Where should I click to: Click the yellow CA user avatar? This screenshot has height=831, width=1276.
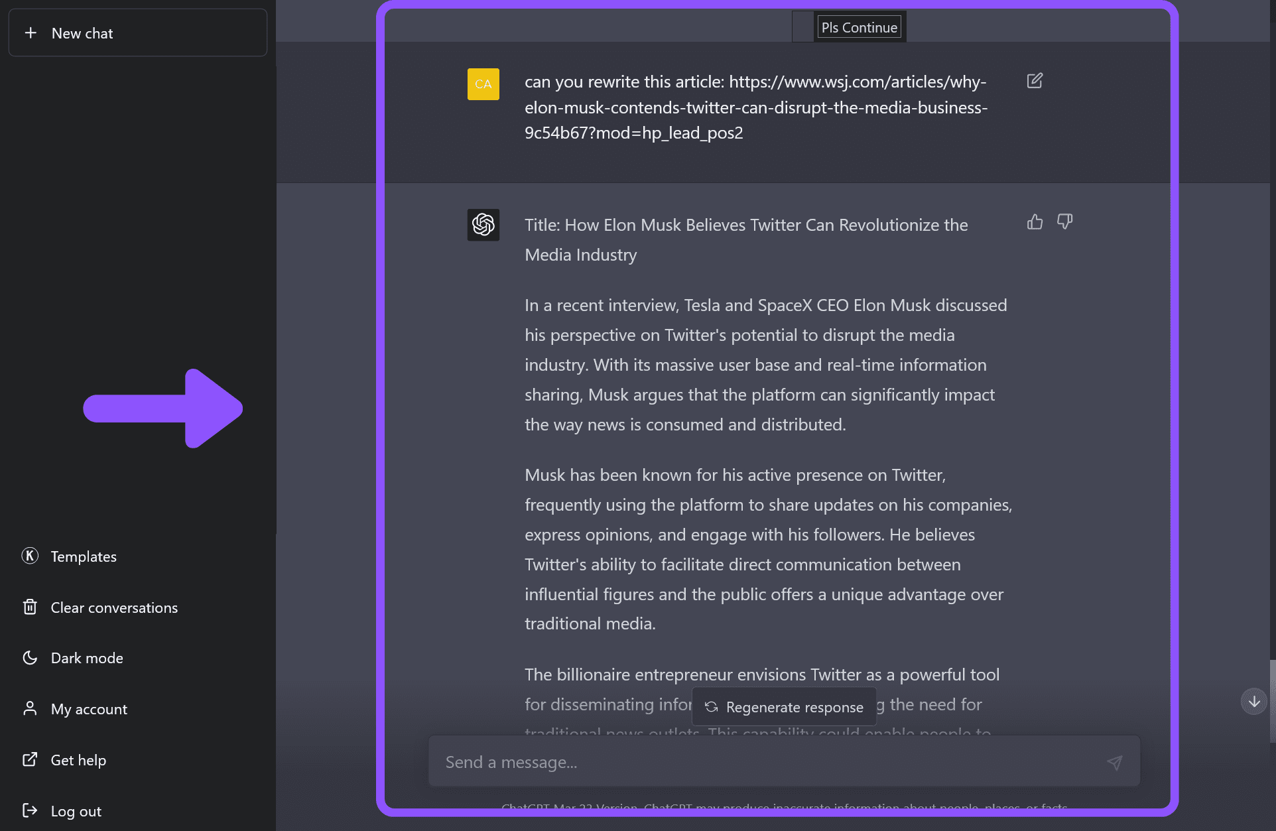[483, 84]
